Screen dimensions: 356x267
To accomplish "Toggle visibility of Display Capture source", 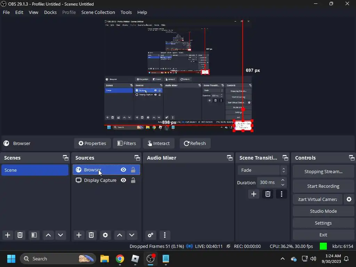I will click(x=123, y=180).
